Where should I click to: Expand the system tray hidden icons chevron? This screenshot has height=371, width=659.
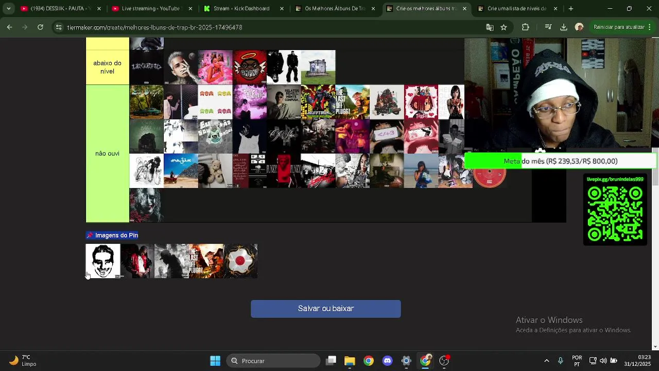pyautogui.click(x=547, y=361)
